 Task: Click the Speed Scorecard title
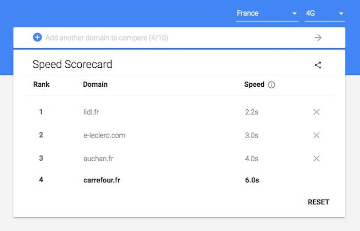click(x=72, y=64)
